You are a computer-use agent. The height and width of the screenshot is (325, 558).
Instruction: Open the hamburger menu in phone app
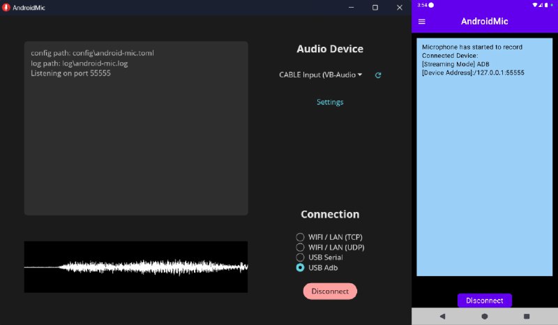(422, 22)
